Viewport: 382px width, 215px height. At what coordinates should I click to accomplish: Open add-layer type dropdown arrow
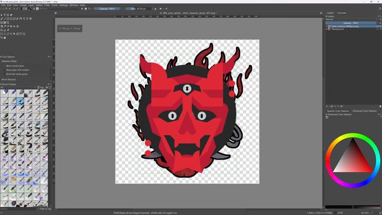tap(329, 106)
